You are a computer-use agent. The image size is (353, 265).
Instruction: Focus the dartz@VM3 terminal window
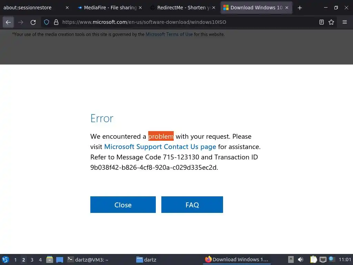(x=88, y=259)
